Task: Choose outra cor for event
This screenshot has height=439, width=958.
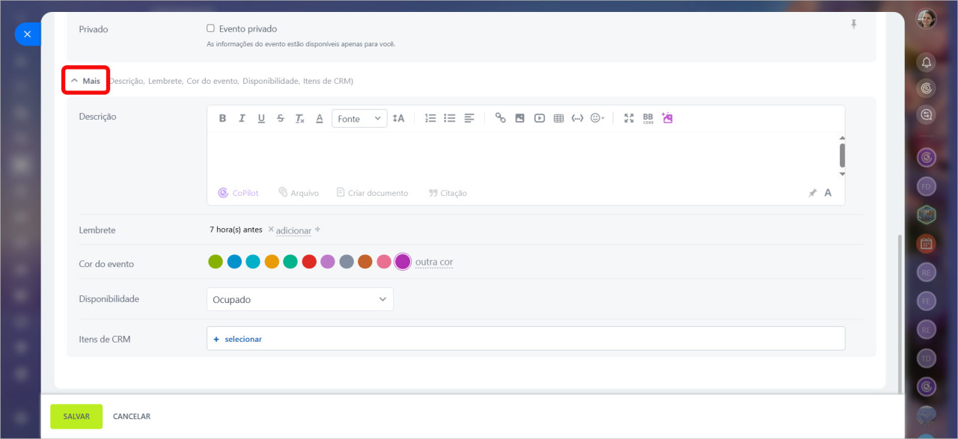Action: point(434,262)
